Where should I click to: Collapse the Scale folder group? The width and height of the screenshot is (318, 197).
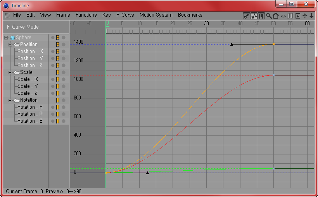tap(11, 72)
